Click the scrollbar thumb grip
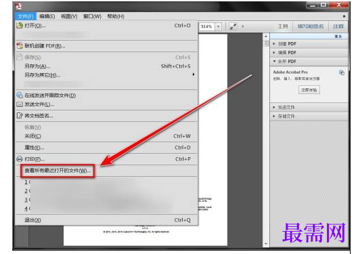 [x=266, y=43]
